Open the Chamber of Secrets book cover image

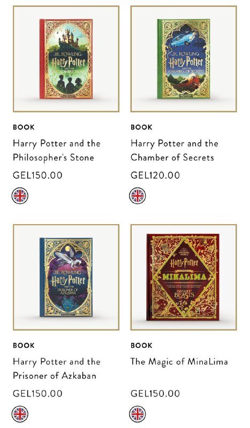tap(184, 59)
